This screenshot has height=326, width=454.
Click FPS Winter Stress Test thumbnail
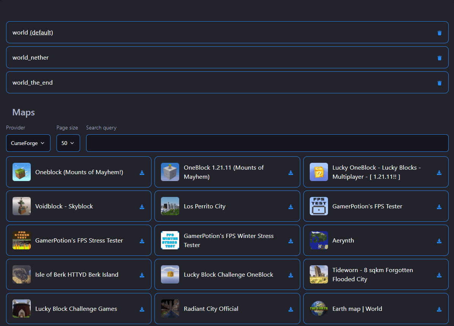pos(170,240)
